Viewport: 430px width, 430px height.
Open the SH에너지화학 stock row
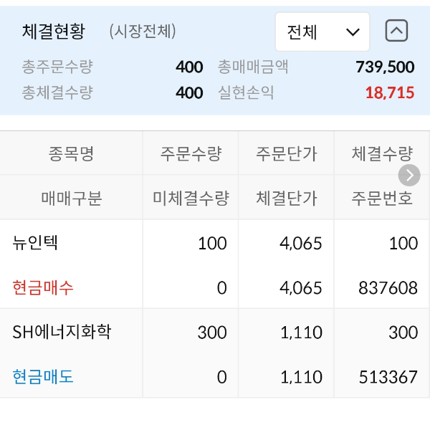(x=62, y=332)
